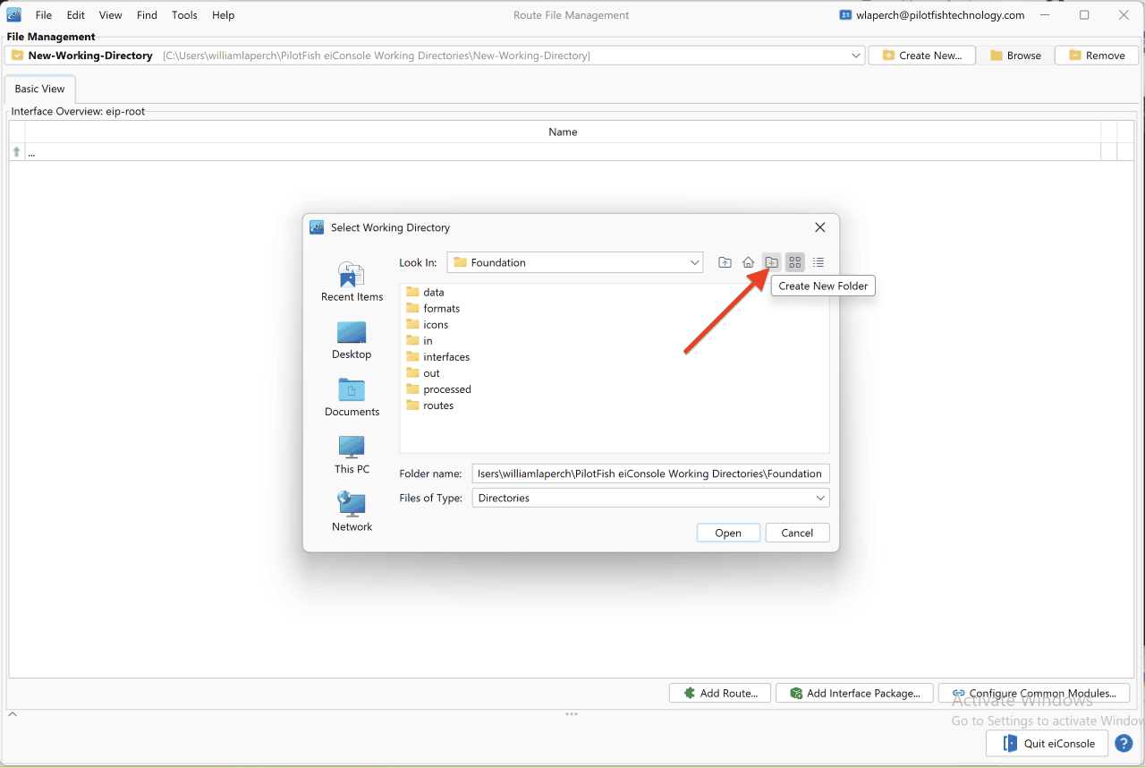Viewport: 1145px width, 768px height.
Task: Select Documents in dialog sidebar
Action: pyautogui.click(x=352, y=397)
